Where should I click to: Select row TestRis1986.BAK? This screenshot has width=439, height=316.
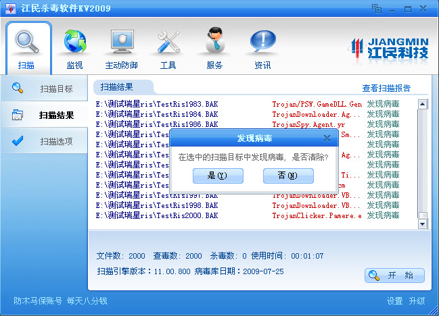pos(248,124)
